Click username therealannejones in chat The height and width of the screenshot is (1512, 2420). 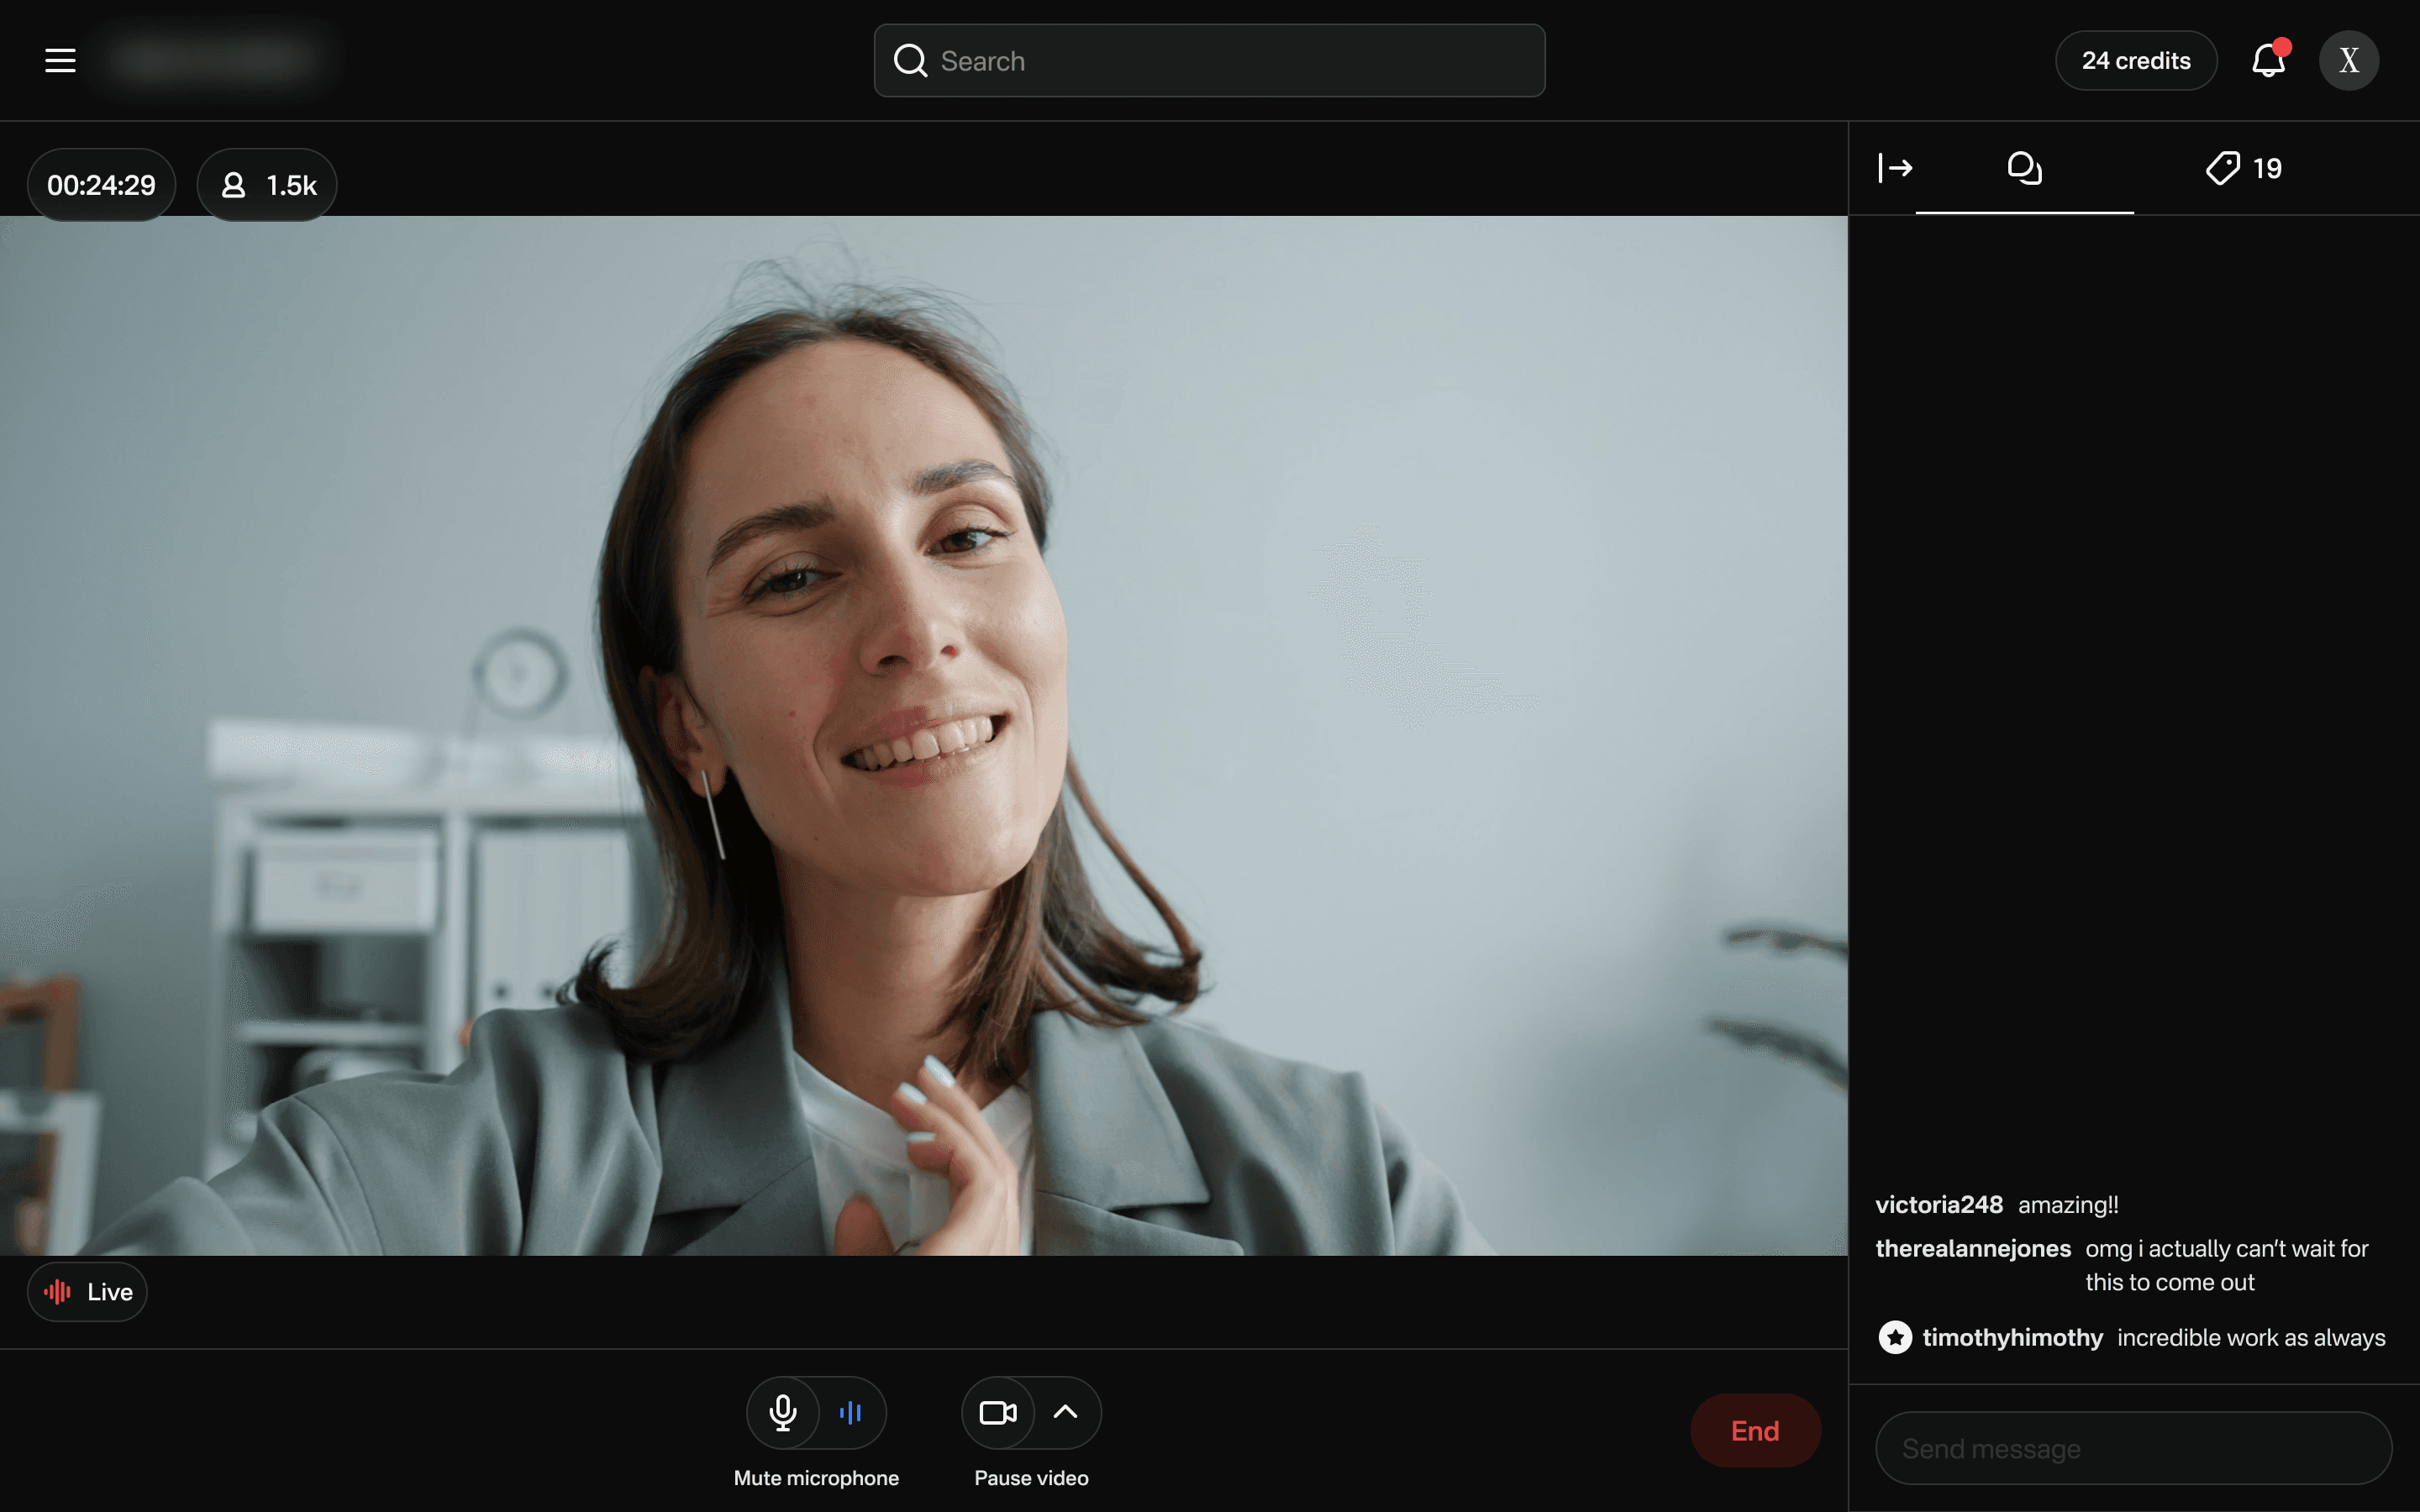pos(1972,1248)
